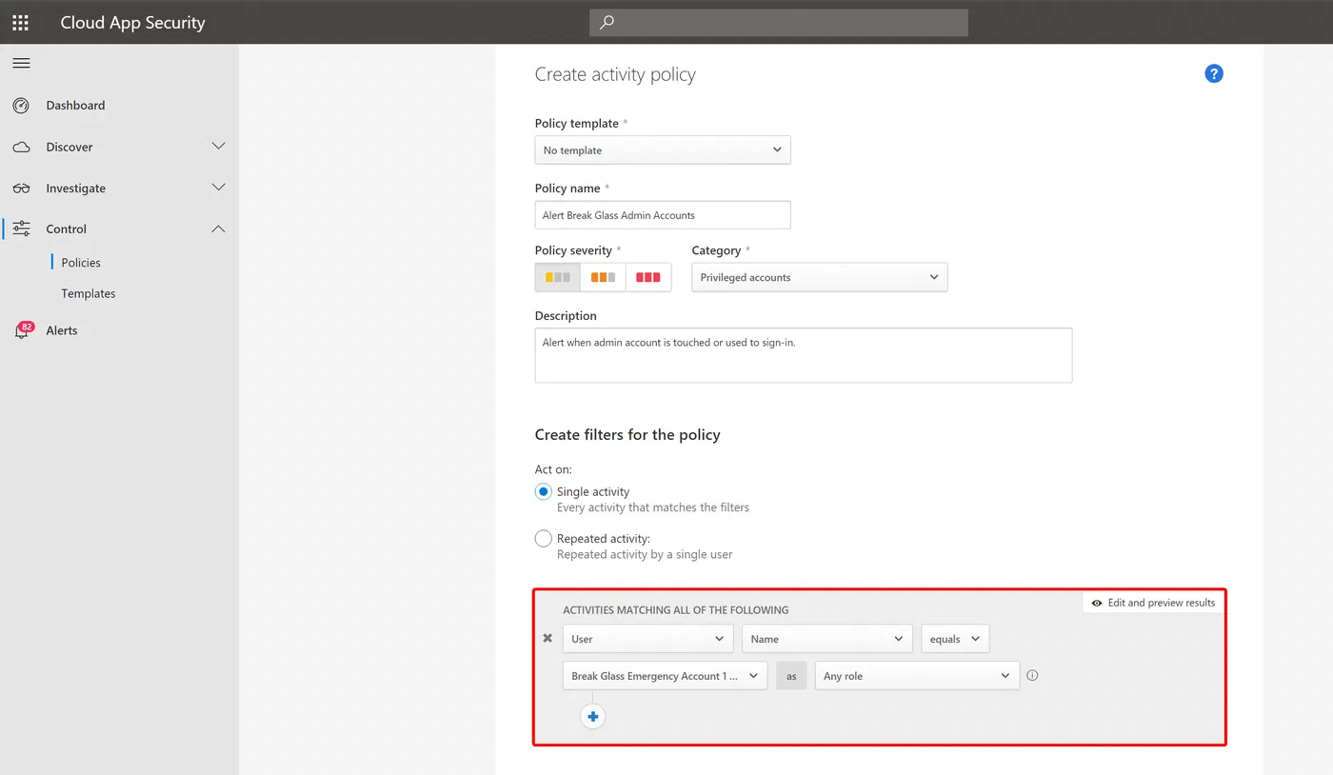Open the blue help question mark

(1214, 74)
